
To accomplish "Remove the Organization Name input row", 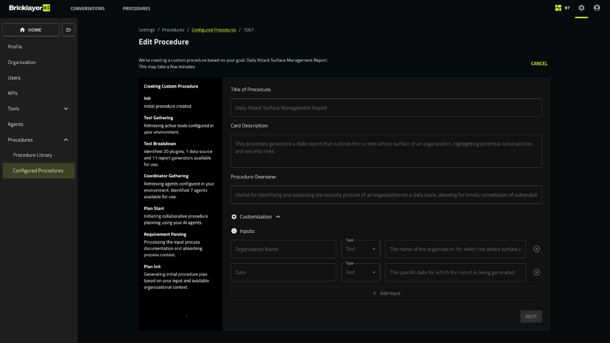I will (x=536, y=249).
